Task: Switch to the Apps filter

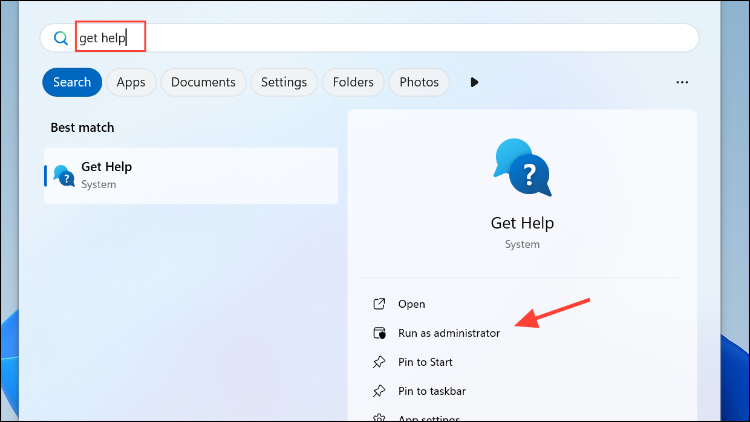Action: click(x=131, y=82)
